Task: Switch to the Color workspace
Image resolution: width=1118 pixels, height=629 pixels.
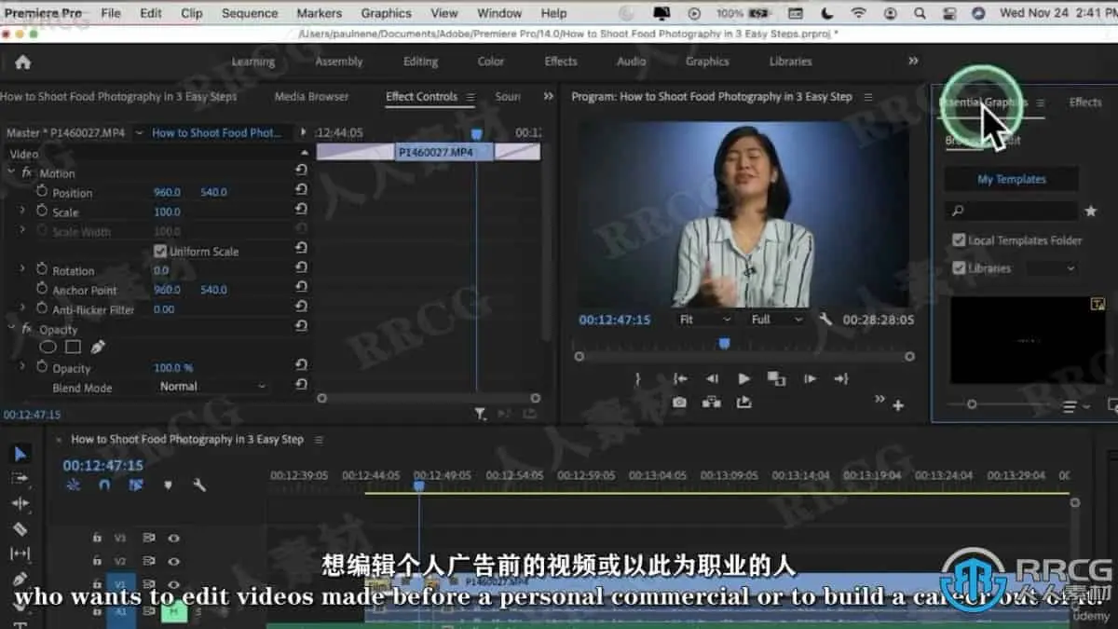Action: 491,62
